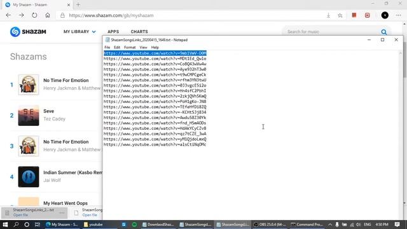Open a new browser tab
Image resolution: width=407 pixels, height=229 pixels.
click(78, 4)
